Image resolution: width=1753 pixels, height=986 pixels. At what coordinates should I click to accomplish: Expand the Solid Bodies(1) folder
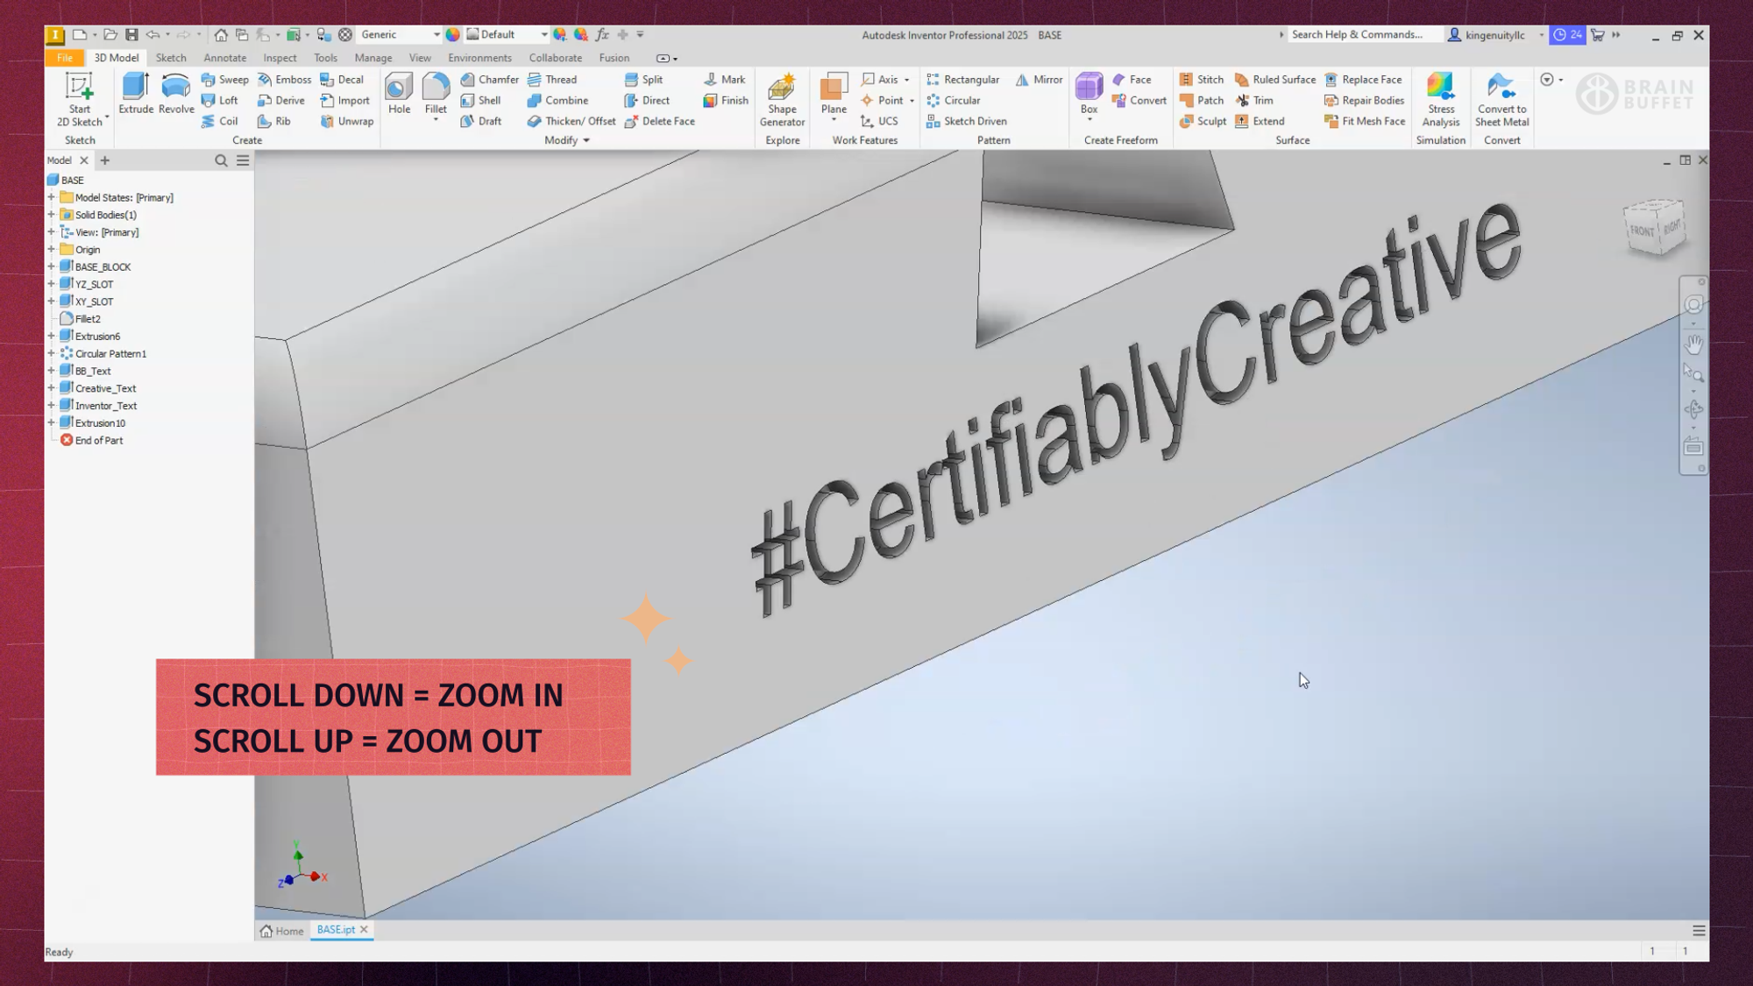coord(51,215)
